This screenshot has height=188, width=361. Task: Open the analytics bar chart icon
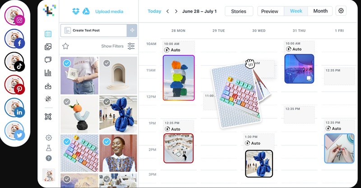click(x=48, y=73)
